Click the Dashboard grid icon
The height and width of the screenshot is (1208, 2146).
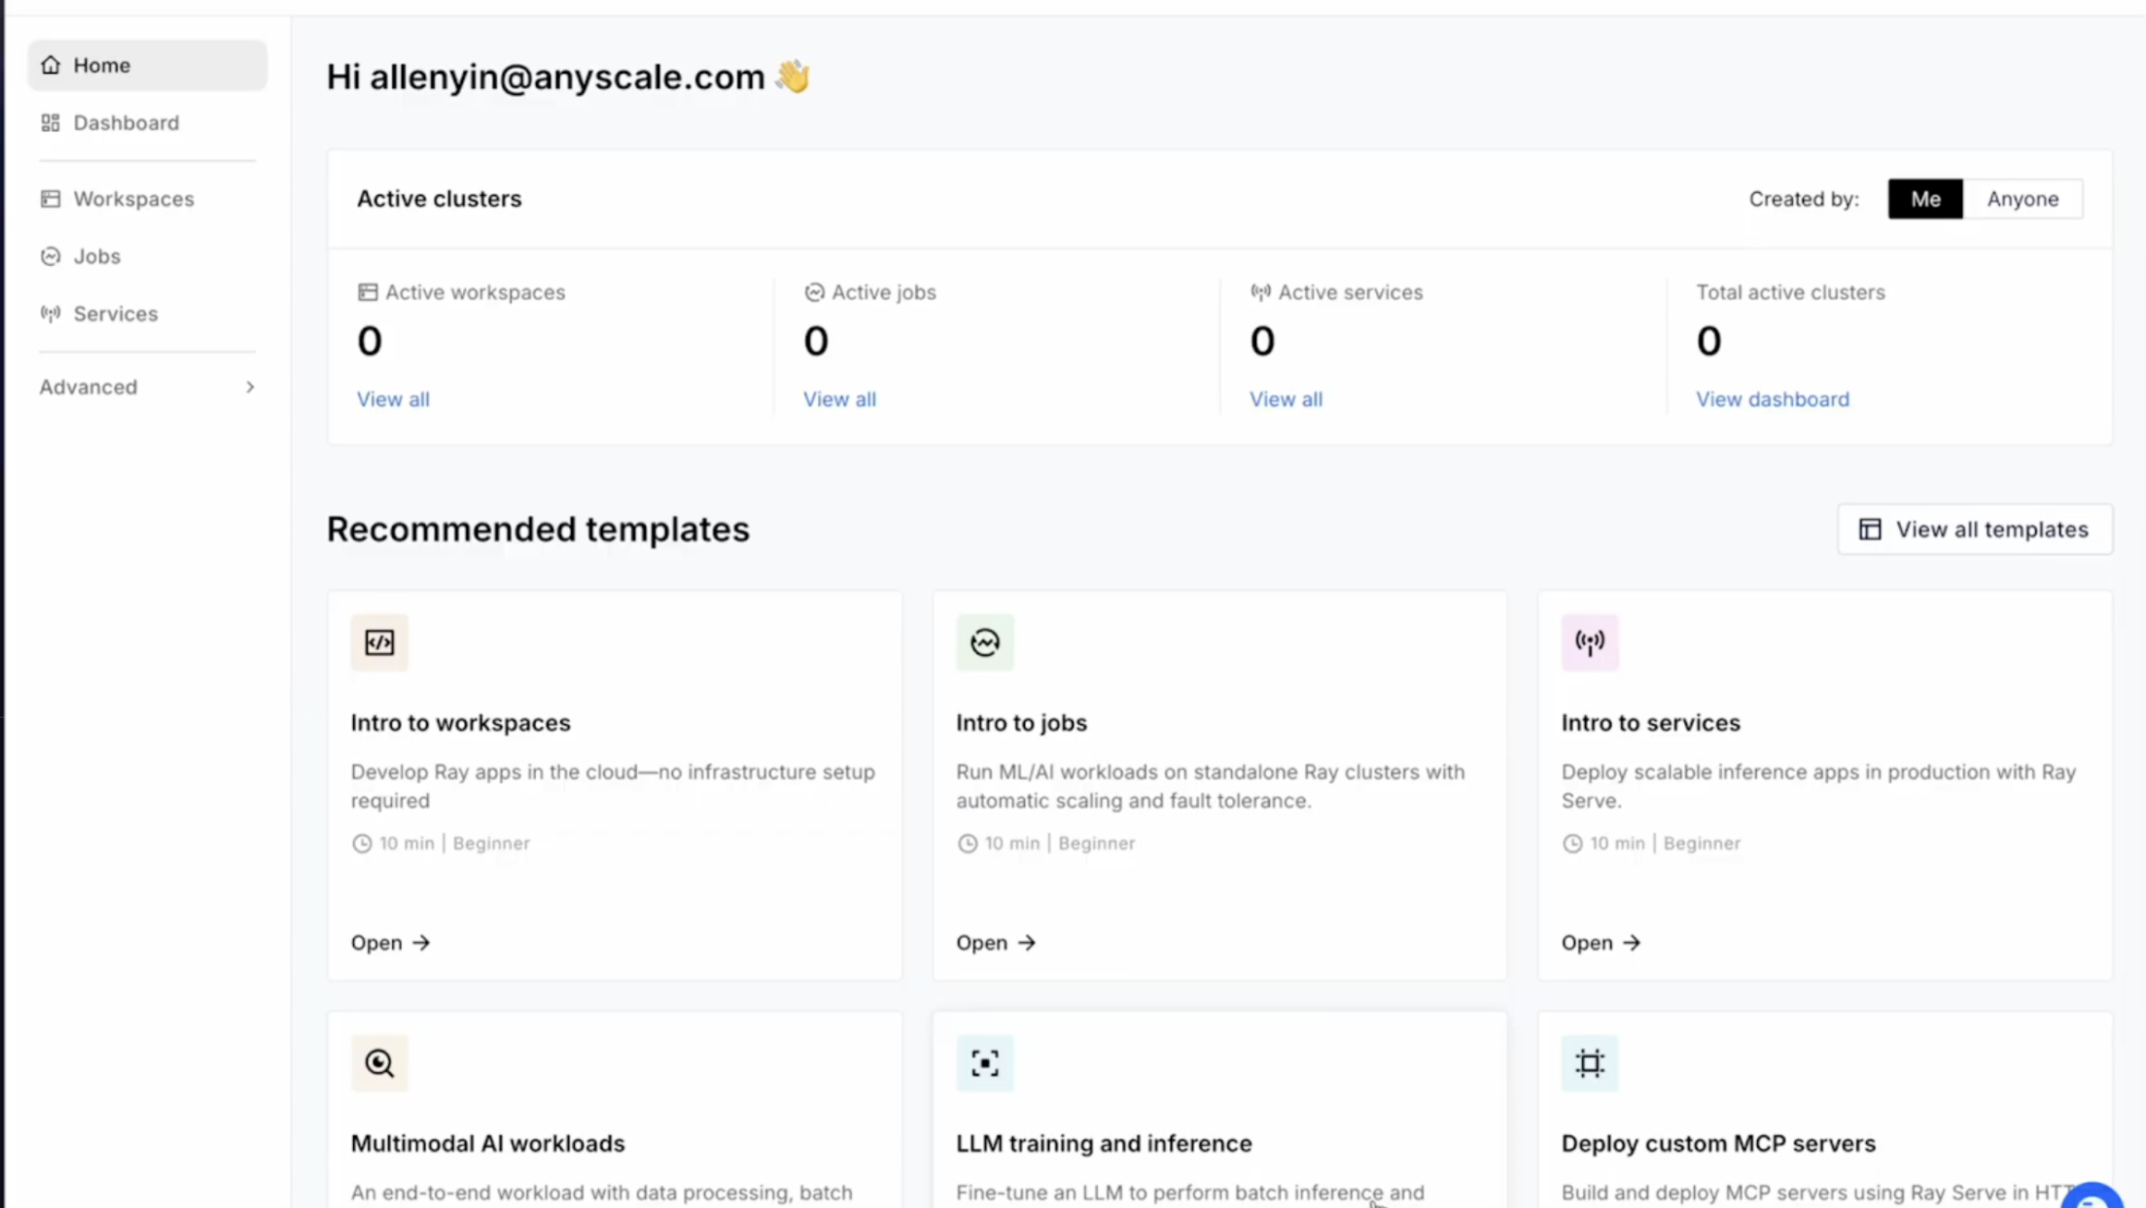(51, 122)
